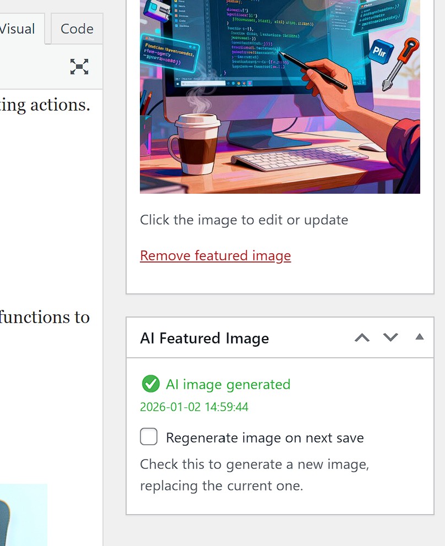
Task: Click the Regenerate image on next save label
Action: (264, 438)
